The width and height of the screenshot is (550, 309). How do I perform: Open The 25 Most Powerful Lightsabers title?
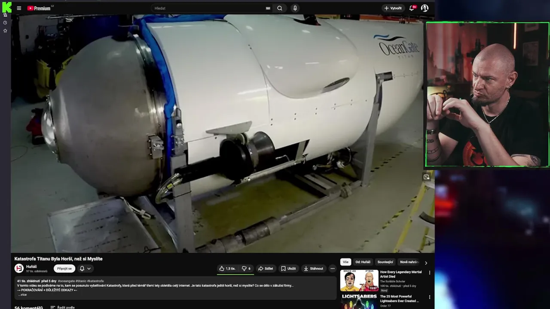click(399, 299)
